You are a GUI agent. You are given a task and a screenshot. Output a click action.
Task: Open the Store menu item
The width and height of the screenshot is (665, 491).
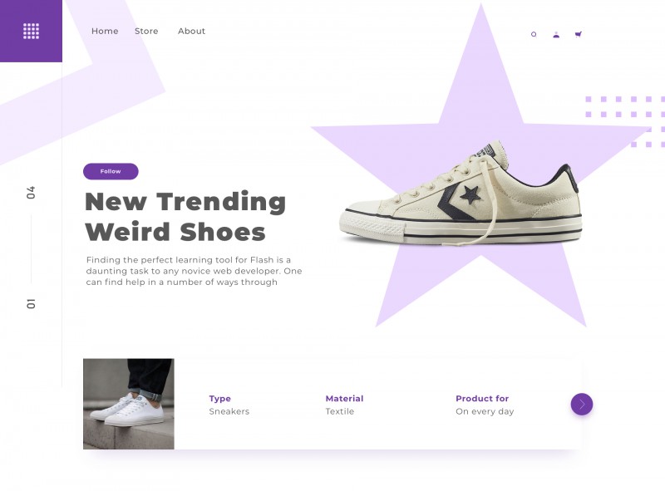point(146,31)
